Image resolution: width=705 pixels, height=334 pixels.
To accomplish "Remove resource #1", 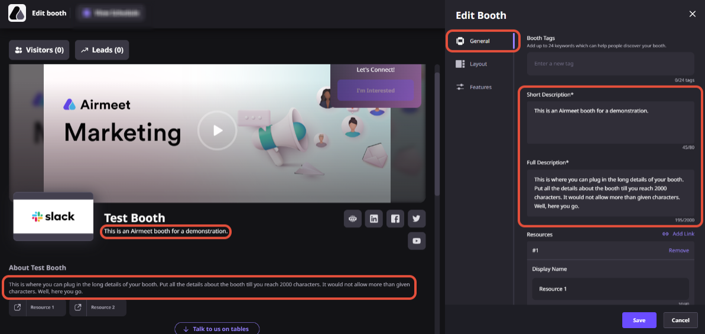I will pyautogui.click(x=678, y=250).
